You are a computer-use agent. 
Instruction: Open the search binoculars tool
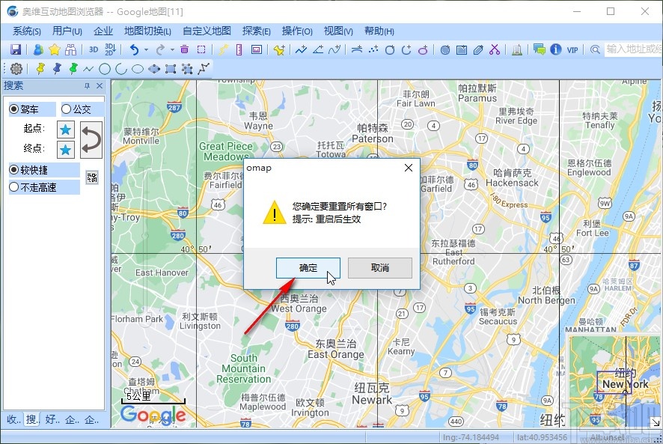tap(70, 49)
